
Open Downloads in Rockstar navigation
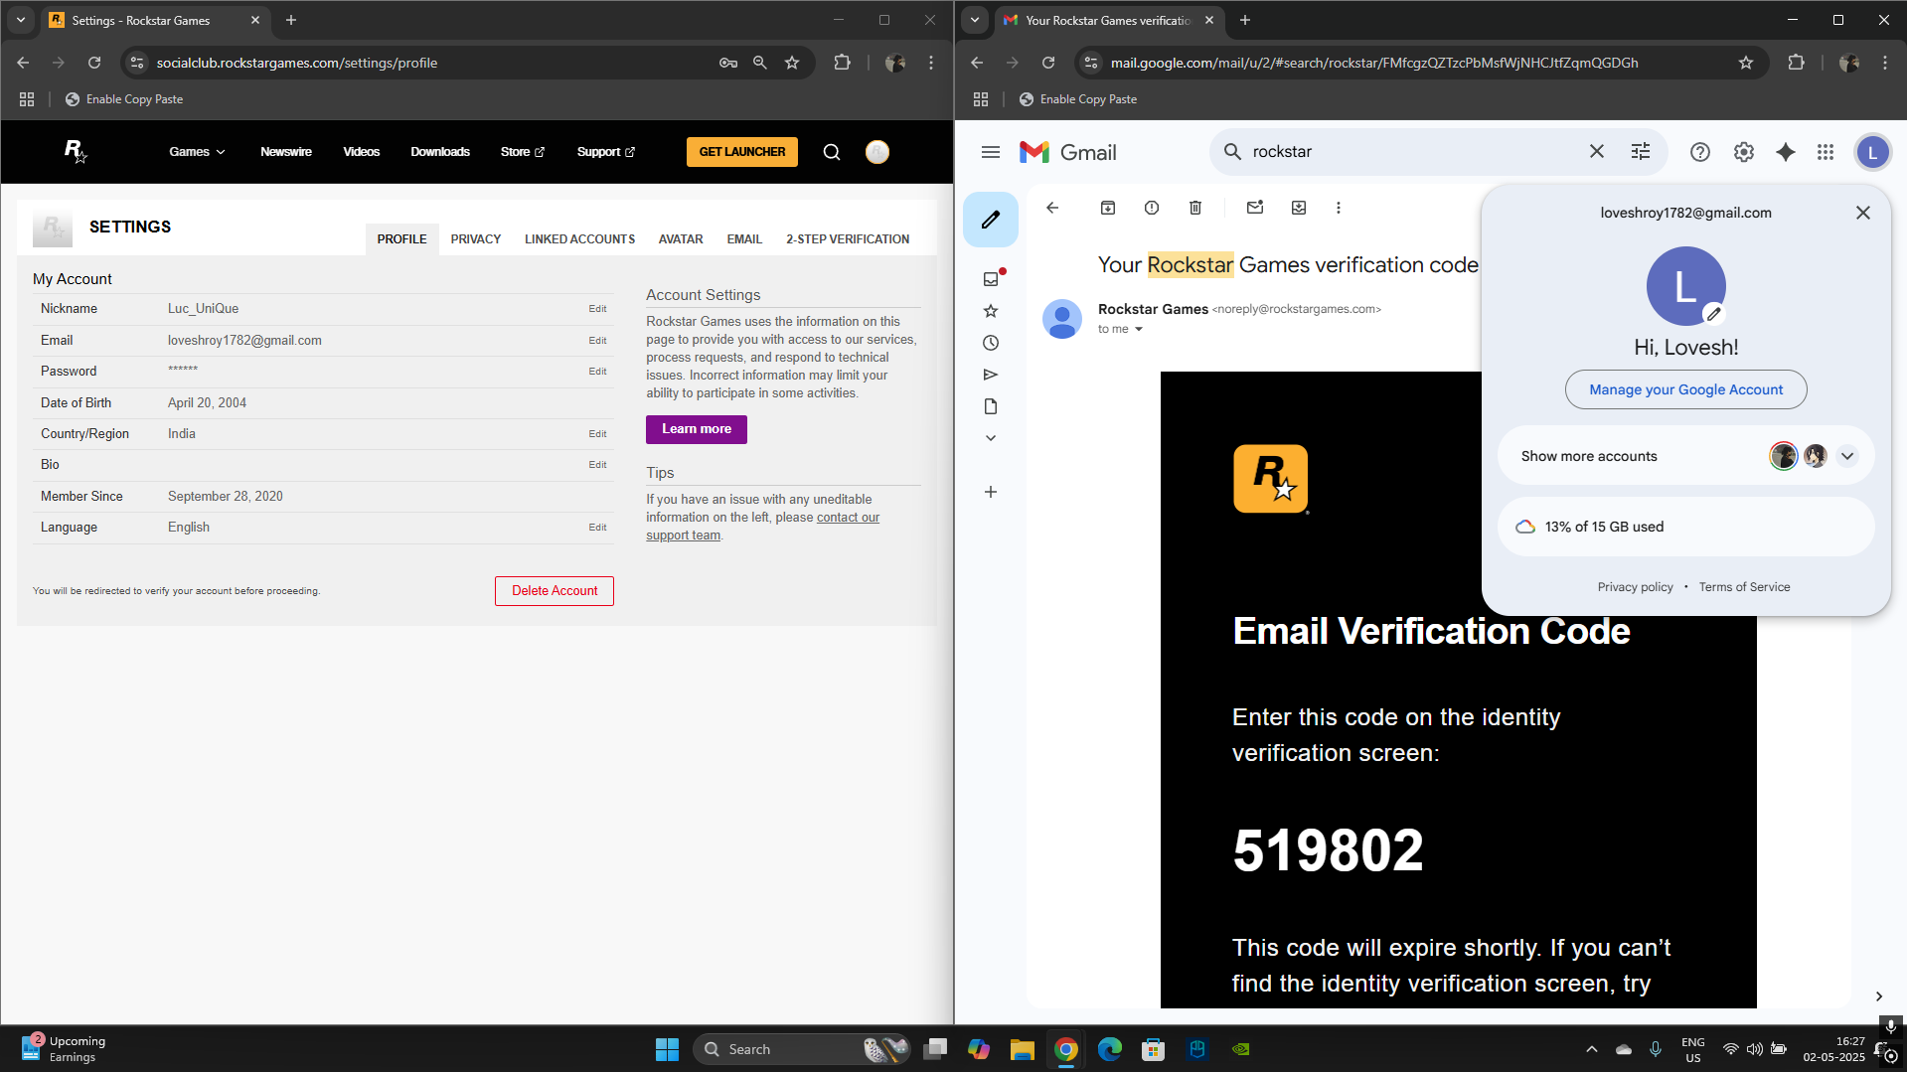tap(440, 152)
